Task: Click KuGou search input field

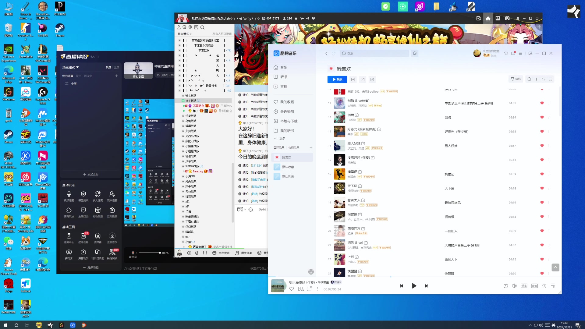Action: click(x=374, y=53)
